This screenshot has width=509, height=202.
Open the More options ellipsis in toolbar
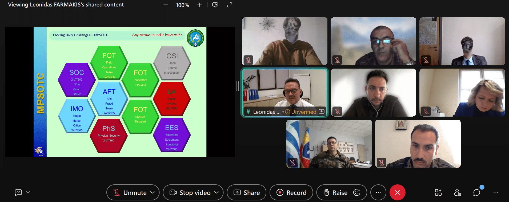(x=378, y=192)
